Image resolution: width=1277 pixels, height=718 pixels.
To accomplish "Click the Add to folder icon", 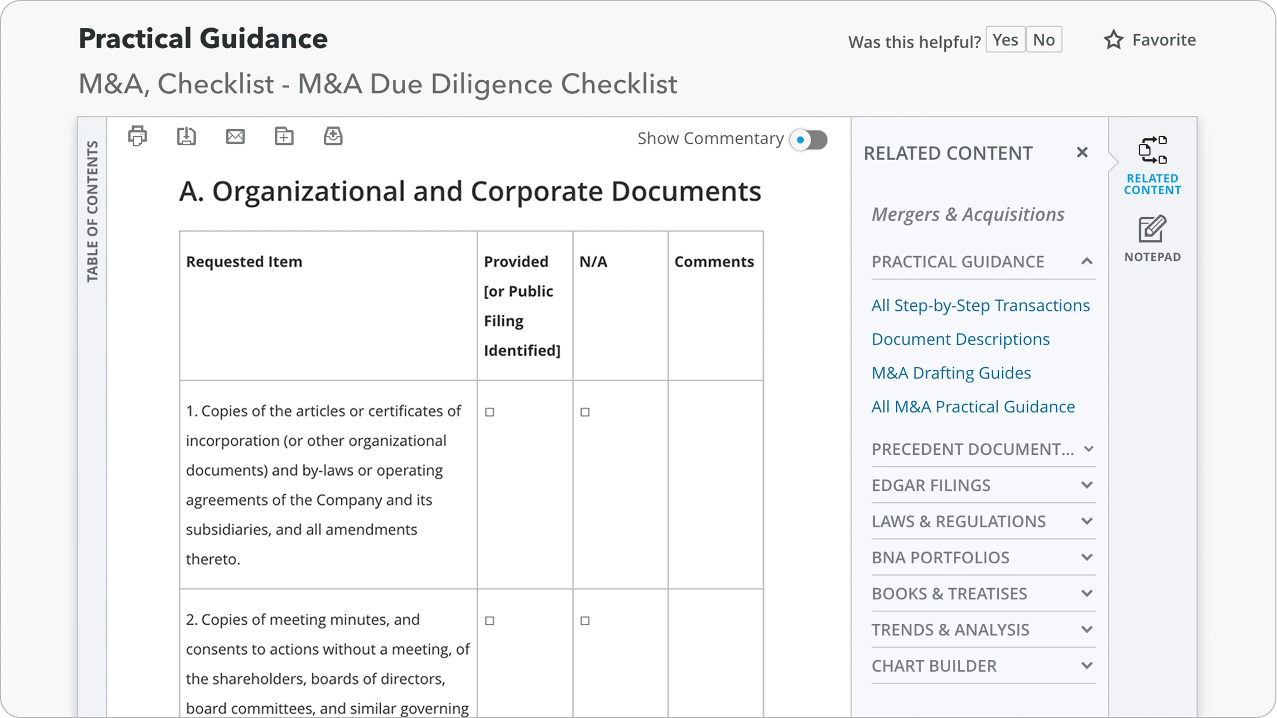I will [x=284, y=136].
